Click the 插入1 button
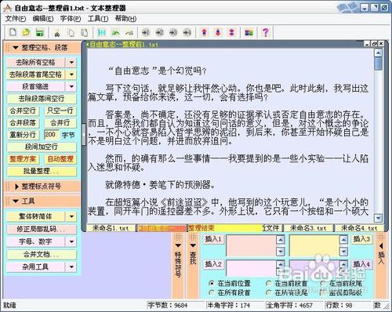Viewport: 392px width, 312px height. pyautogui.click(x=213, y=239)
